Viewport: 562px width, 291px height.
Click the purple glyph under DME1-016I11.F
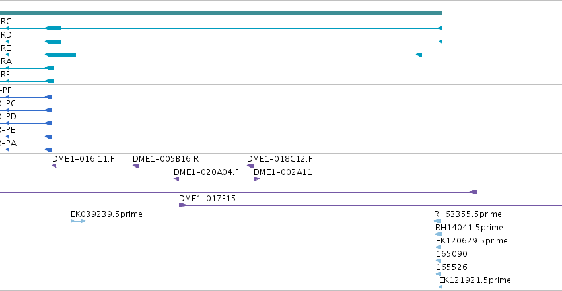pyautogui.click(x=54, y=166)
